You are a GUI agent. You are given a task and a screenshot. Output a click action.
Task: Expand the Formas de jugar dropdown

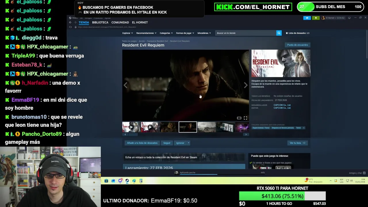[185, 33]
